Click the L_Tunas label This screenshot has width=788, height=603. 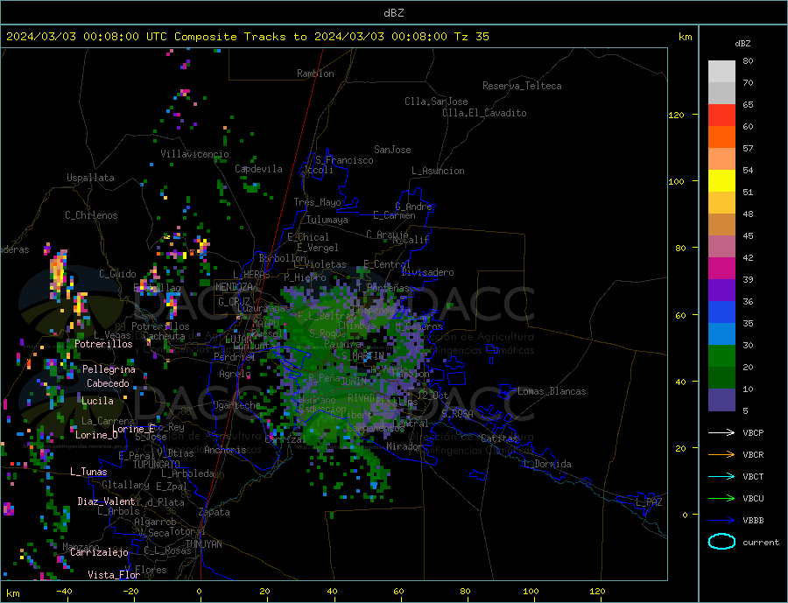(88, 472)
